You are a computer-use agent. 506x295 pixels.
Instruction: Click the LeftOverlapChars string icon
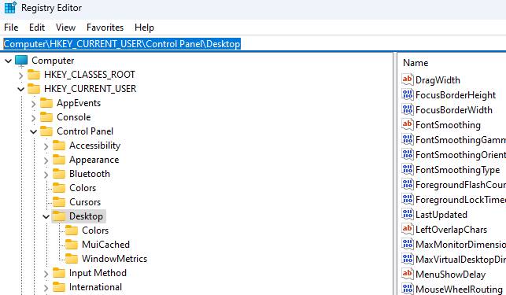[x=408, y=229]
